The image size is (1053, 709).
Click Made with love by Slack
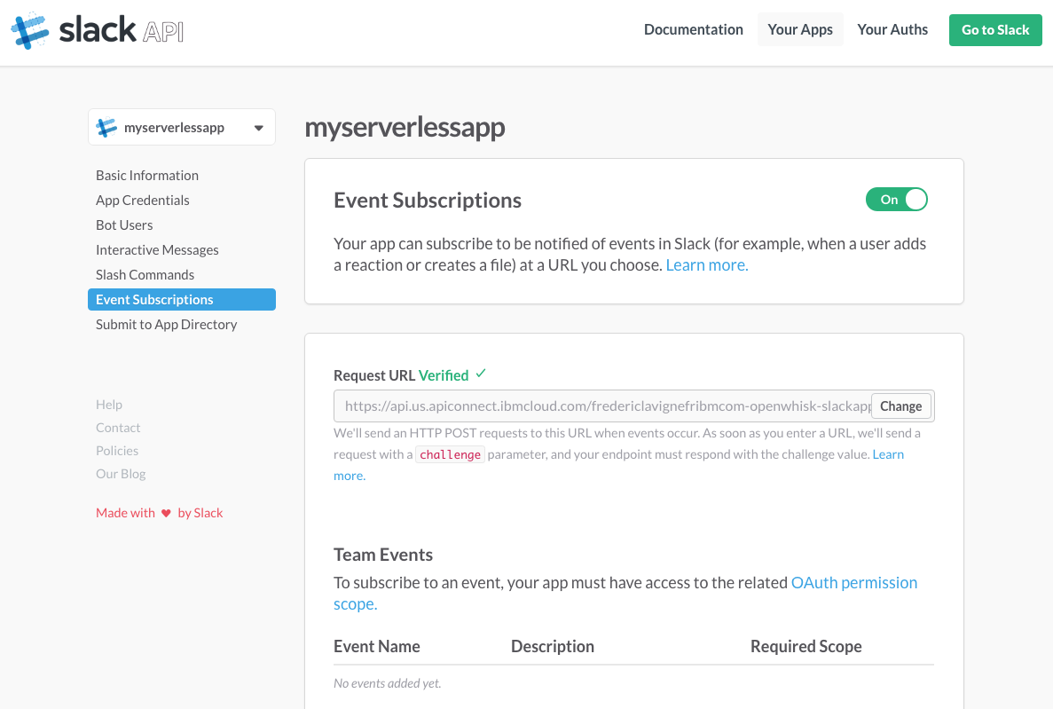[159, 513]
